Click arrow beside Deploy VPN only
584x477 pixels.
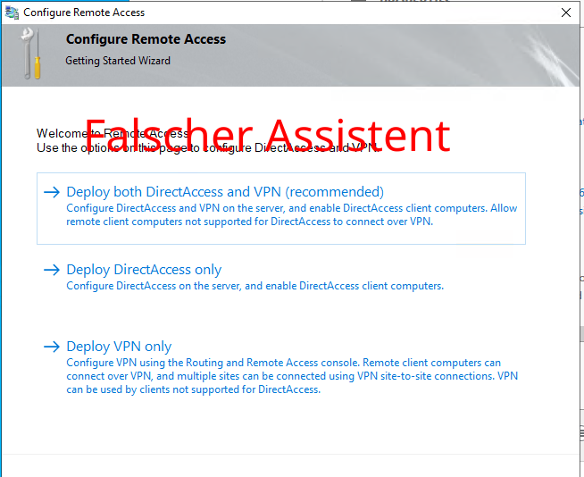coord(51,347)
